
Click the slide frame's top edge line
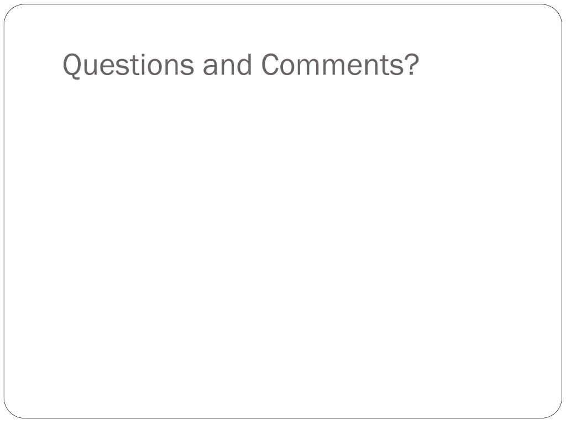pos(283,4)
